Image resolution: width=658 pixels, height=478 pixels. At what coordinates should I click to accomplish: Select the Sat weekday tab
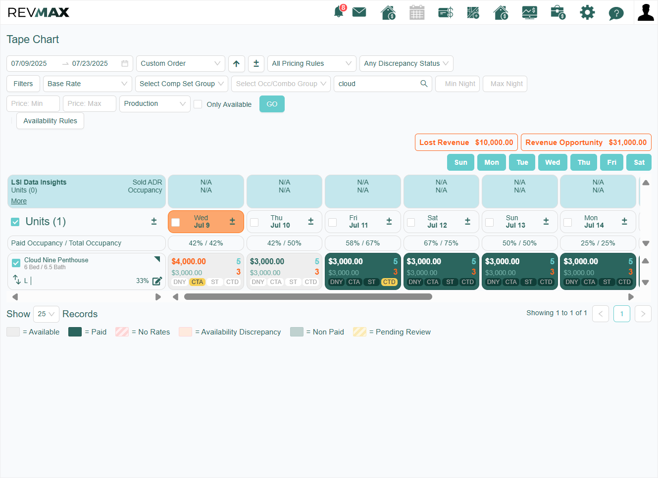pos(639,162)
